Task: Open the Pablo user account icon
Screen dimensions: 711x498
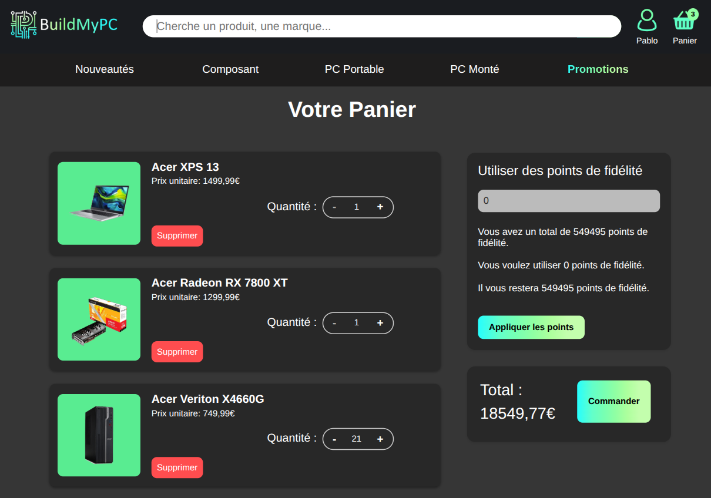Action: point(647,21)
